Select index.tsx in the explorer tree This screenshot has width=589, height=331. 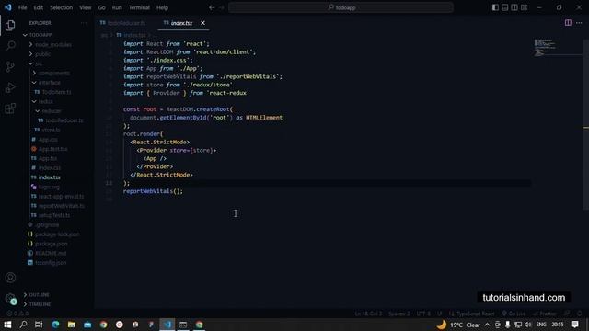pos(49,177)
